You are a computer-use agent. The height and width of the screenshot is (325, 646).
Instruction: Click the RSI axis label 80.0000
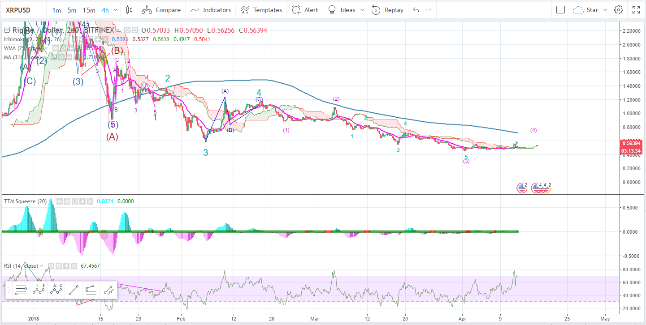[630, 269]
